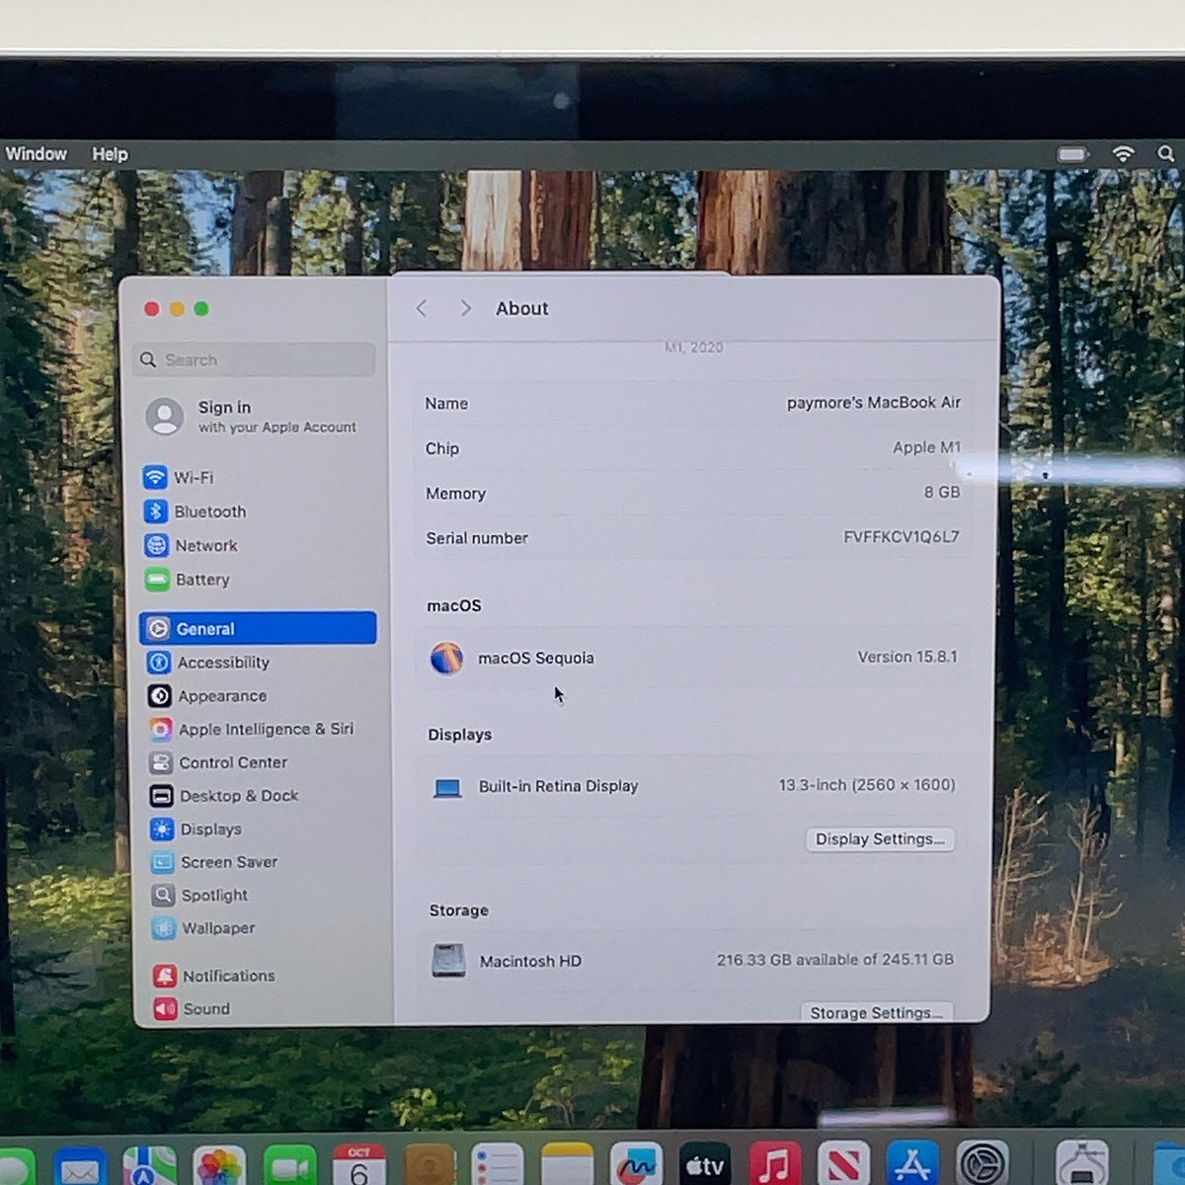The height and width of the screenshot is (1185, 1185).
Task: Launch Mail from the Dock
Action: 80,1166
